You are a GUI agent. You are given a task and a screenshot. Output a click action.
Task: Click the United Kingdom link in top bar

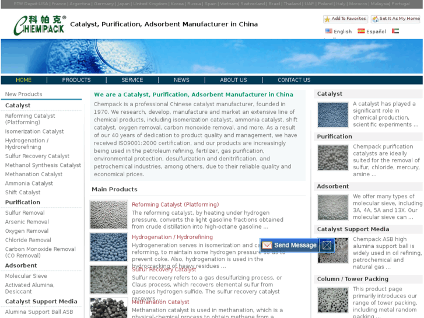coord(150,4)
